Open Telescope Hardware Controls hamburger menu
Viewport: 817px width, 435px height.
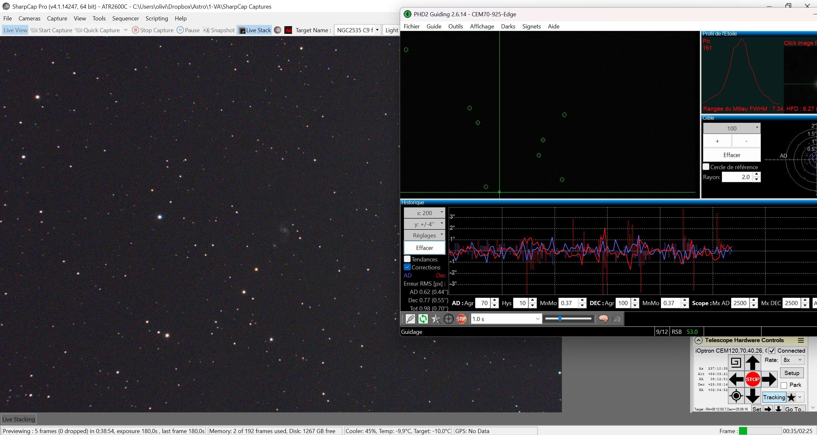point(801,341)
